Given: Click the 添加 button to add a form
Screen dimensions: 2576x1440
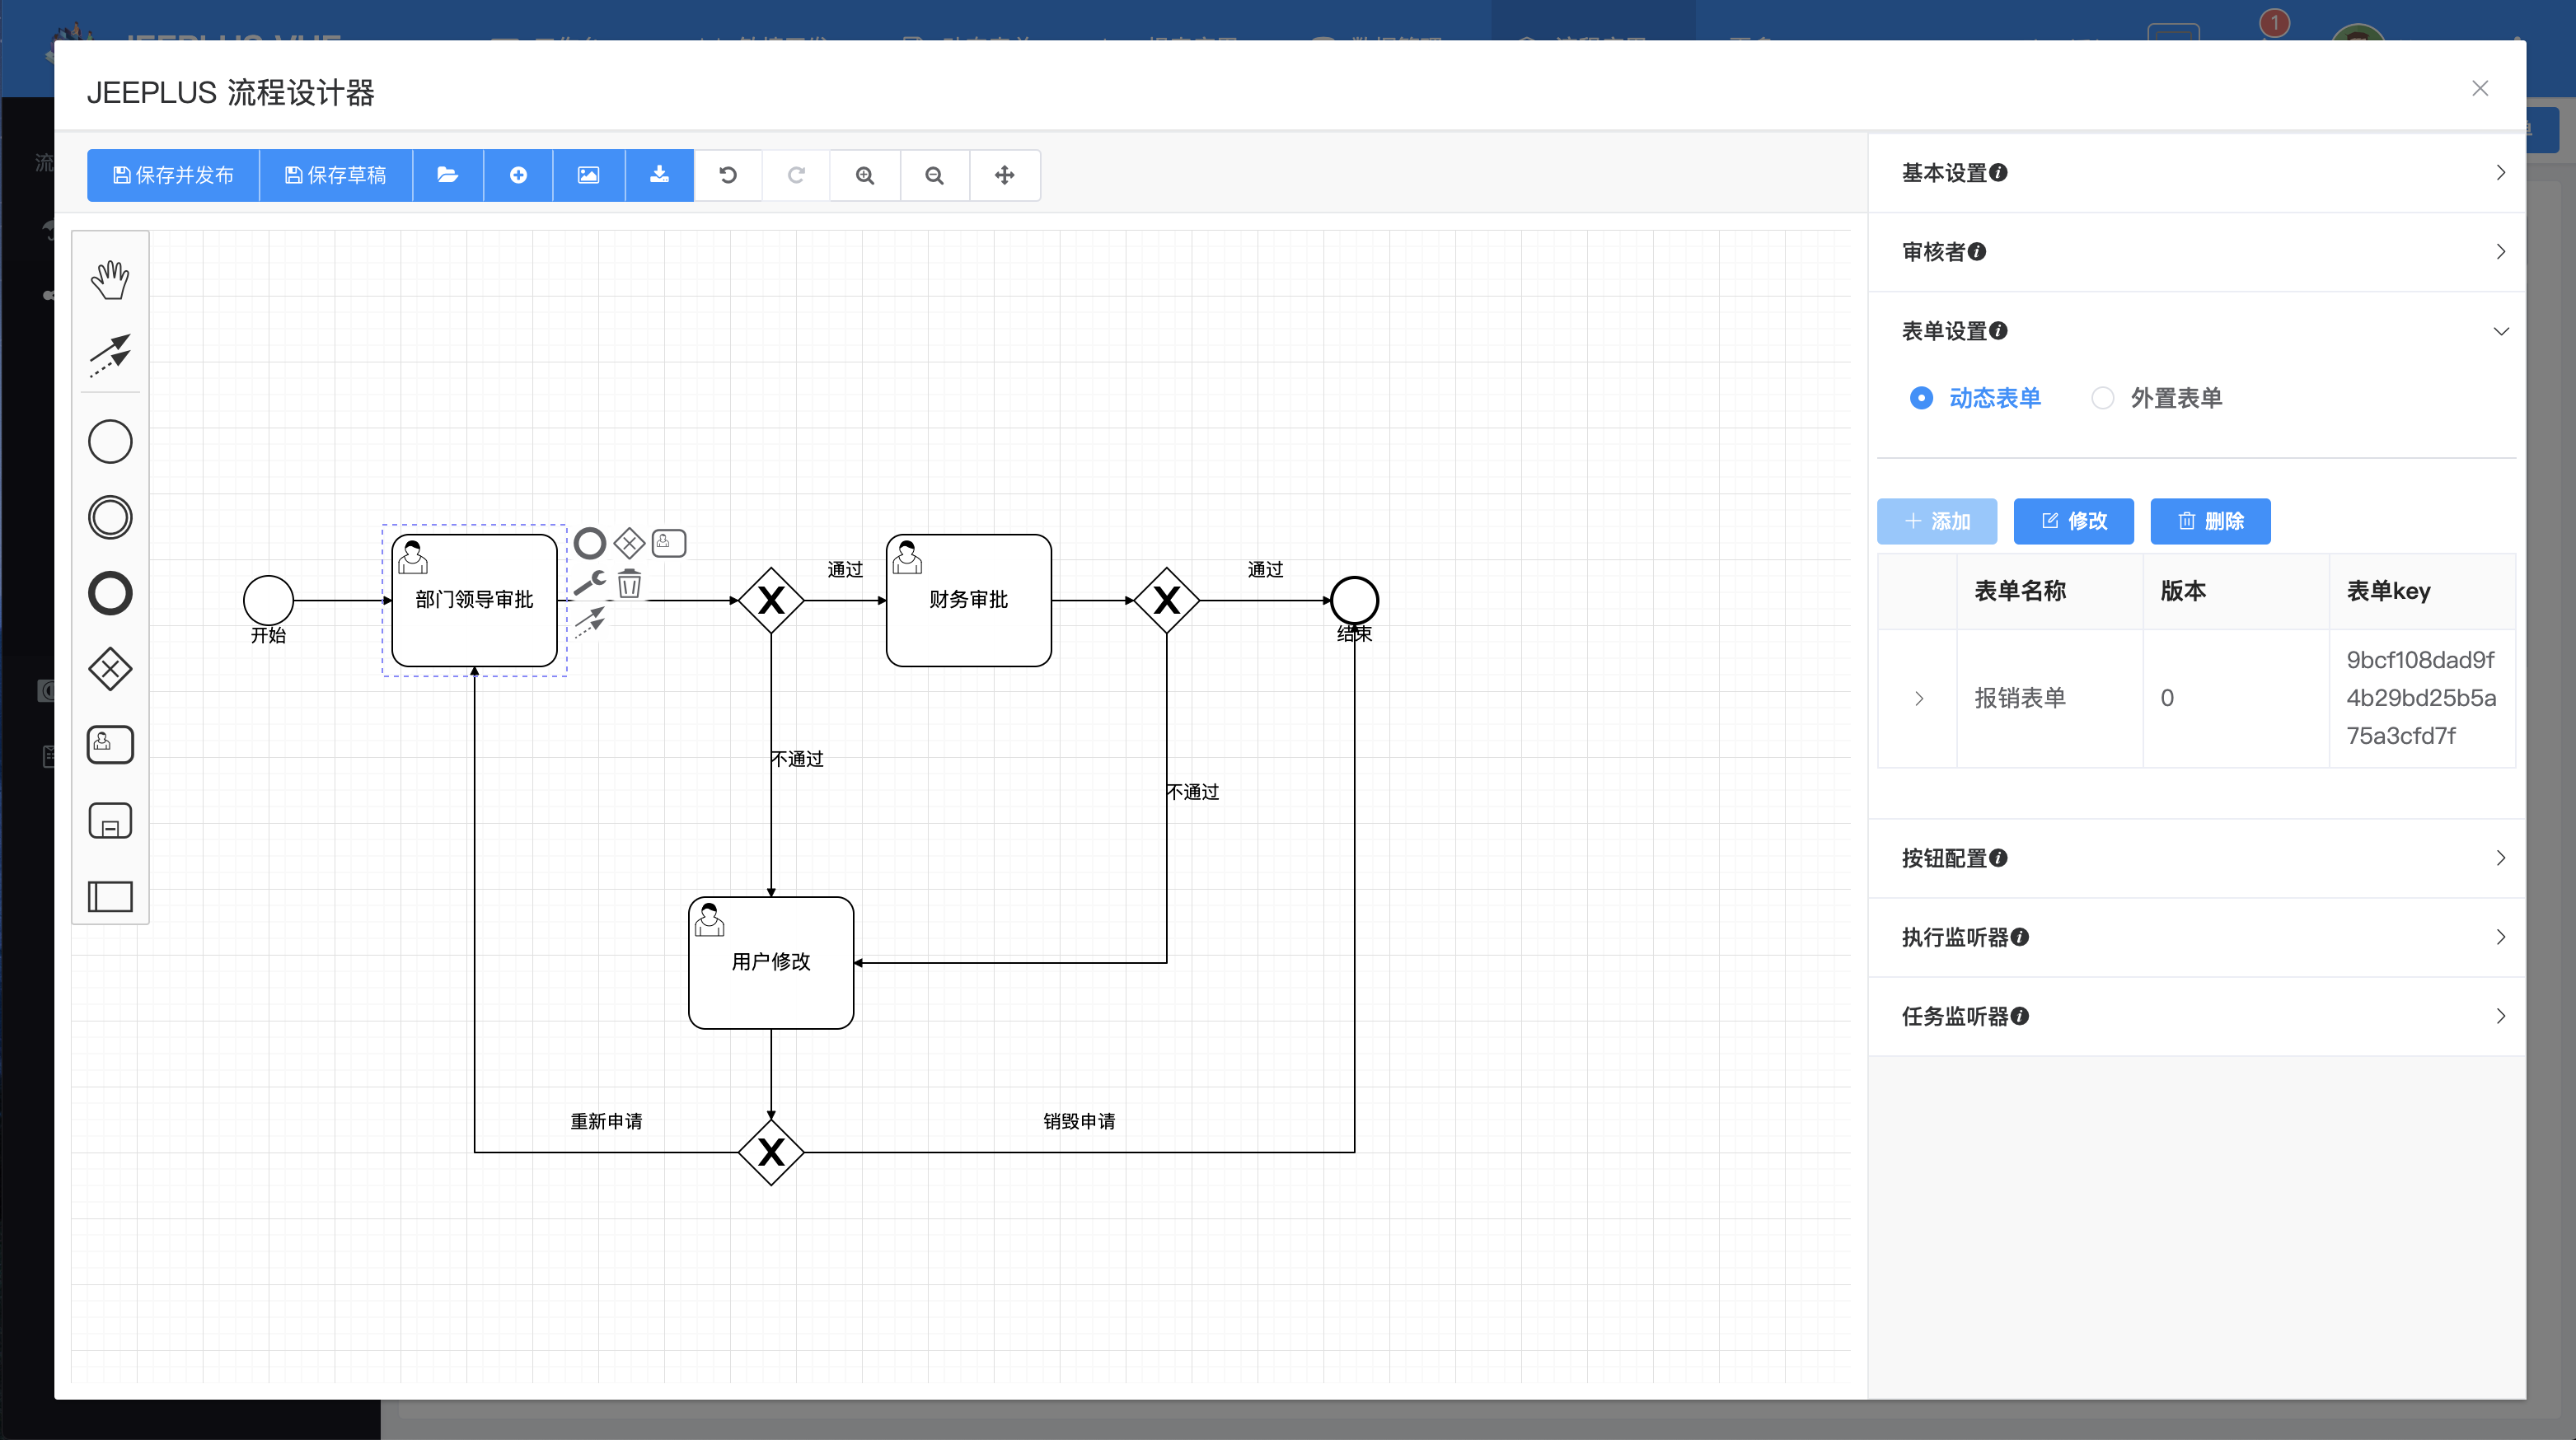Looking at the screenshot, I should click(x=1936, y=521).
